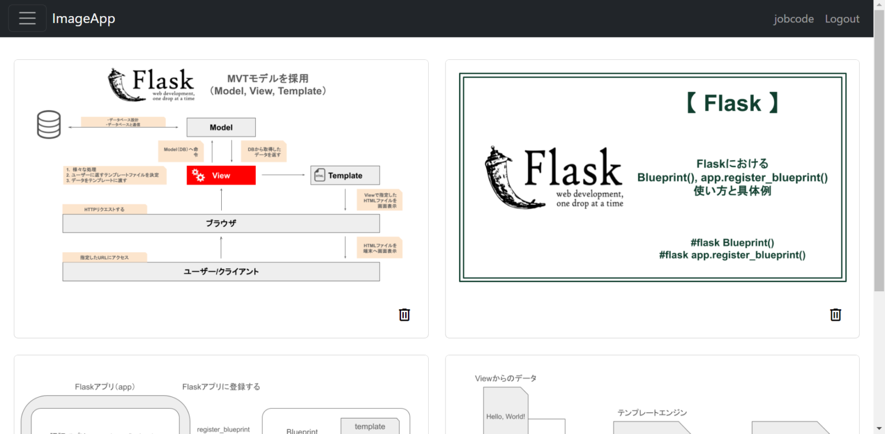
Task: Open the hamburger navigation menu
Action: pos(27,18)
